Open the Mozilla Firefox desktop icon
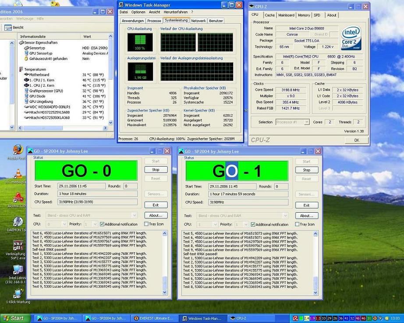Viewport: 404px width, 323px height. [x=18, y=150]
